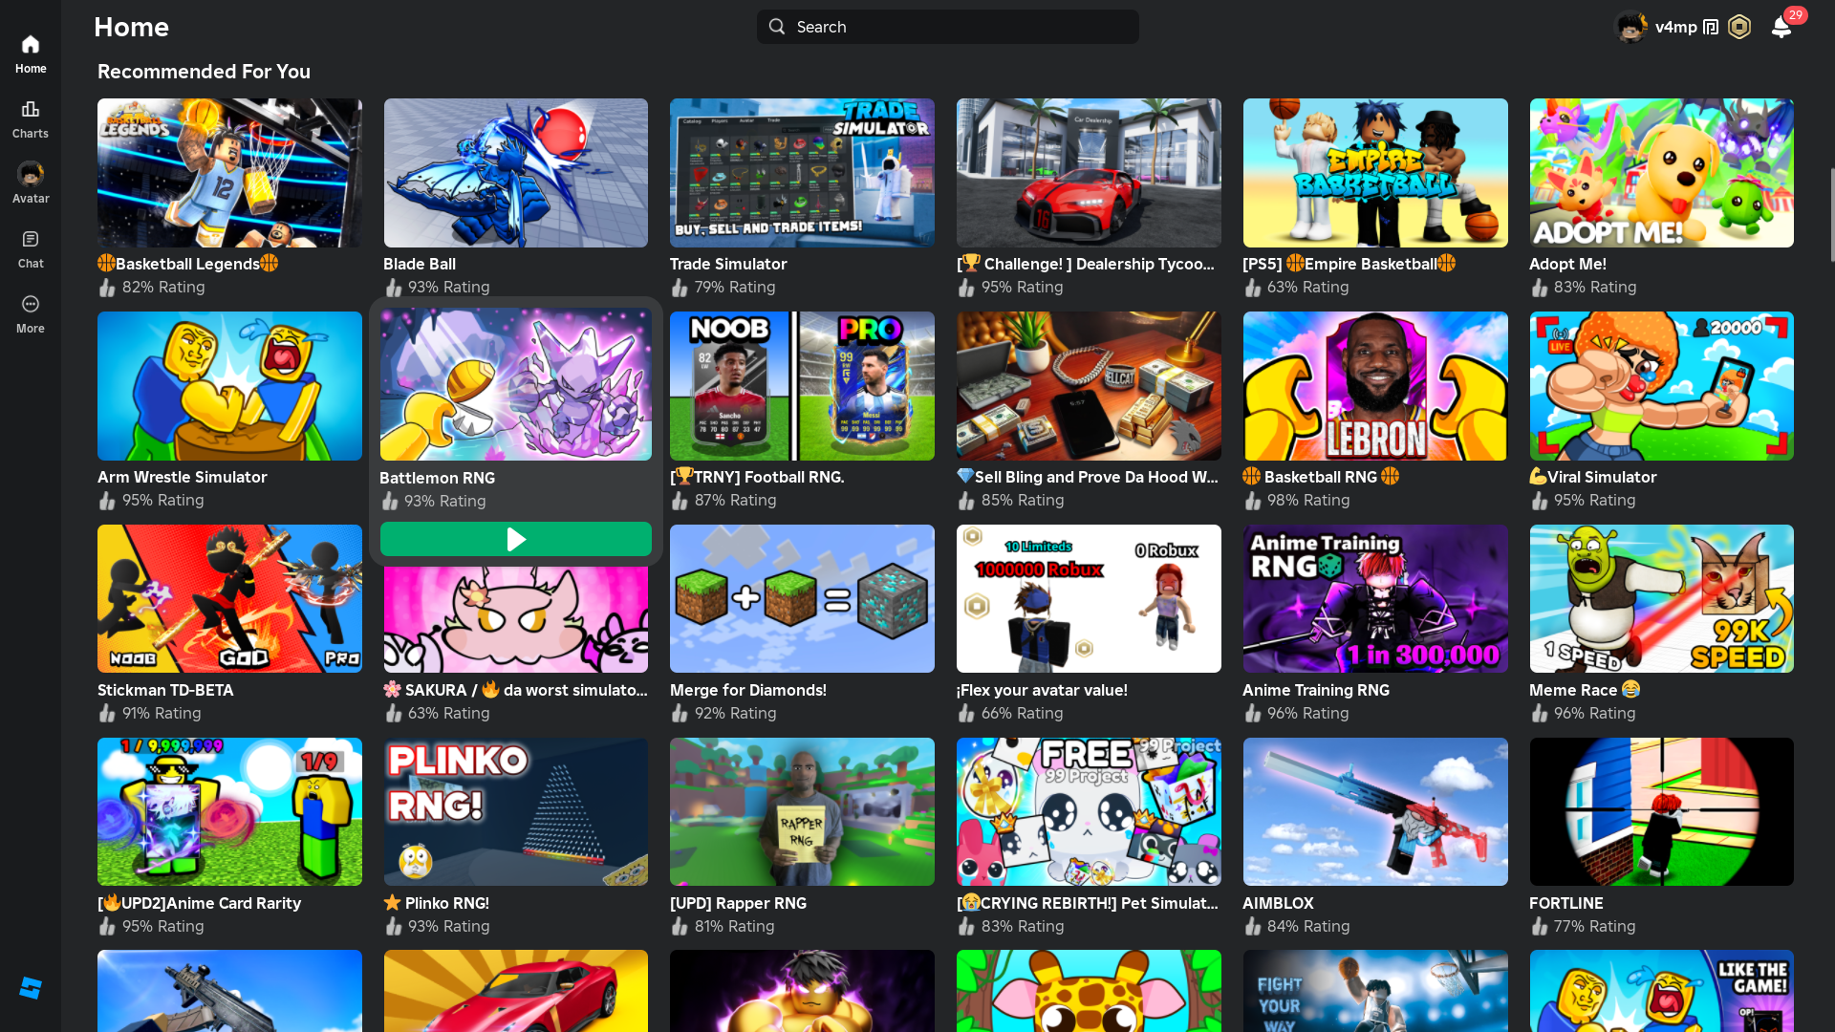
Task: Click the Roblox Studio icon at bottom left
Action: [31, 988]
